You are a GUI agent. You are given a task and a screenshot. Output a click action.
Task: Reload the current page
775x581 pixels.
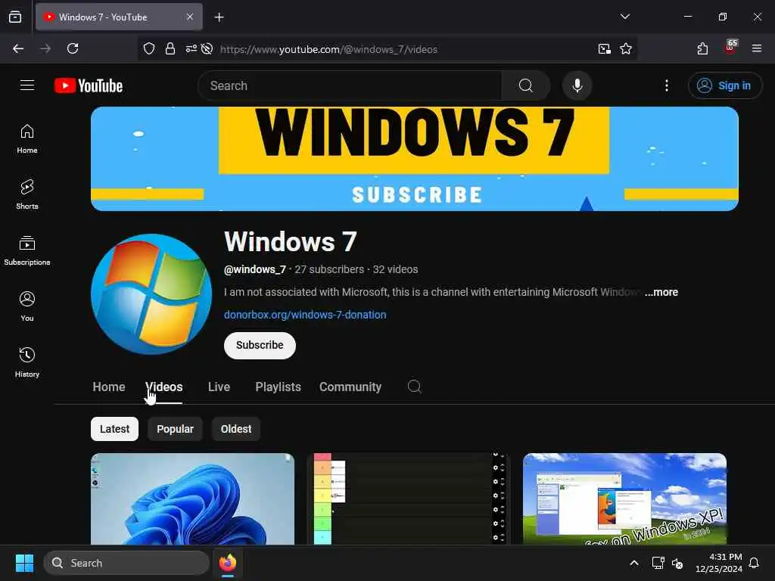(73, 48)
